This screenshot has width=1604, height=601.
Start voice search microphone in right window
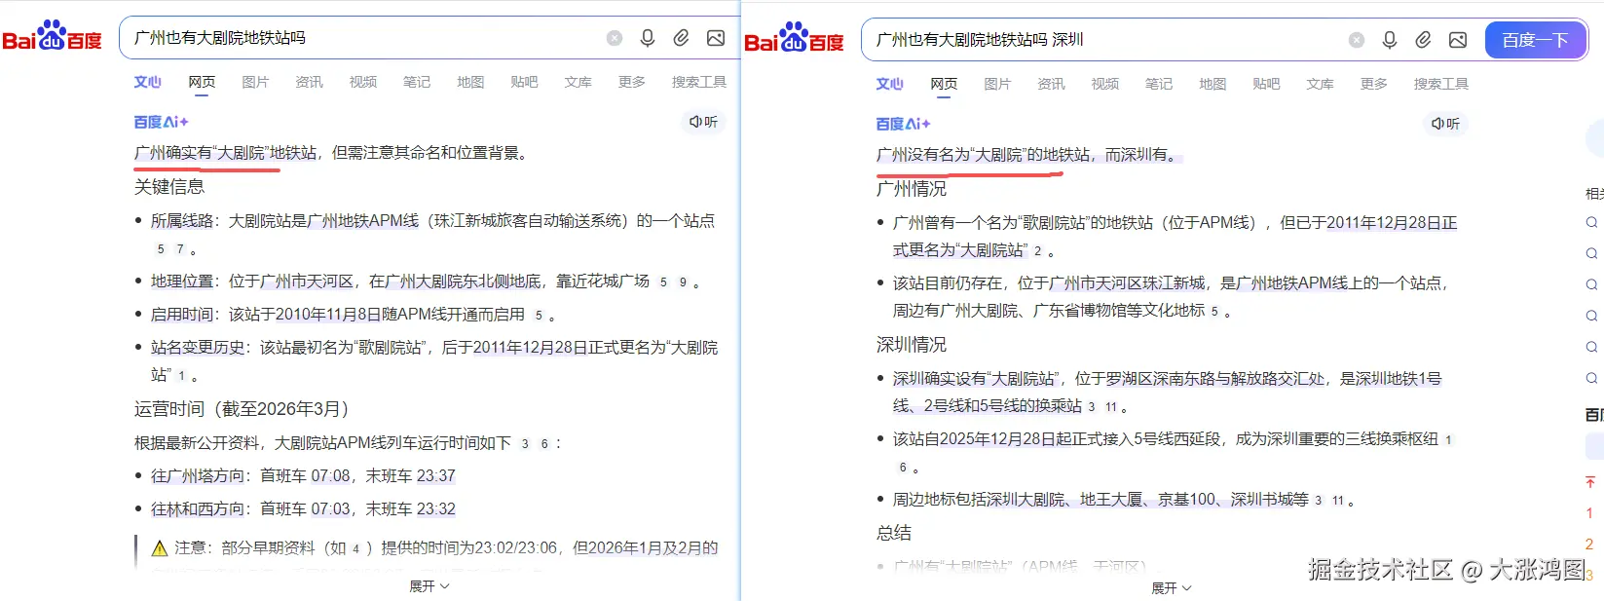1390,40
